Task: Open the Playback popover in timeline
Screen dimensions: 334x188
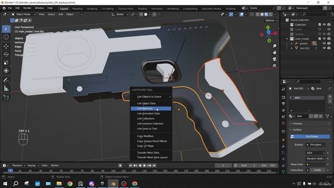Action: click(x=18, y=166)
